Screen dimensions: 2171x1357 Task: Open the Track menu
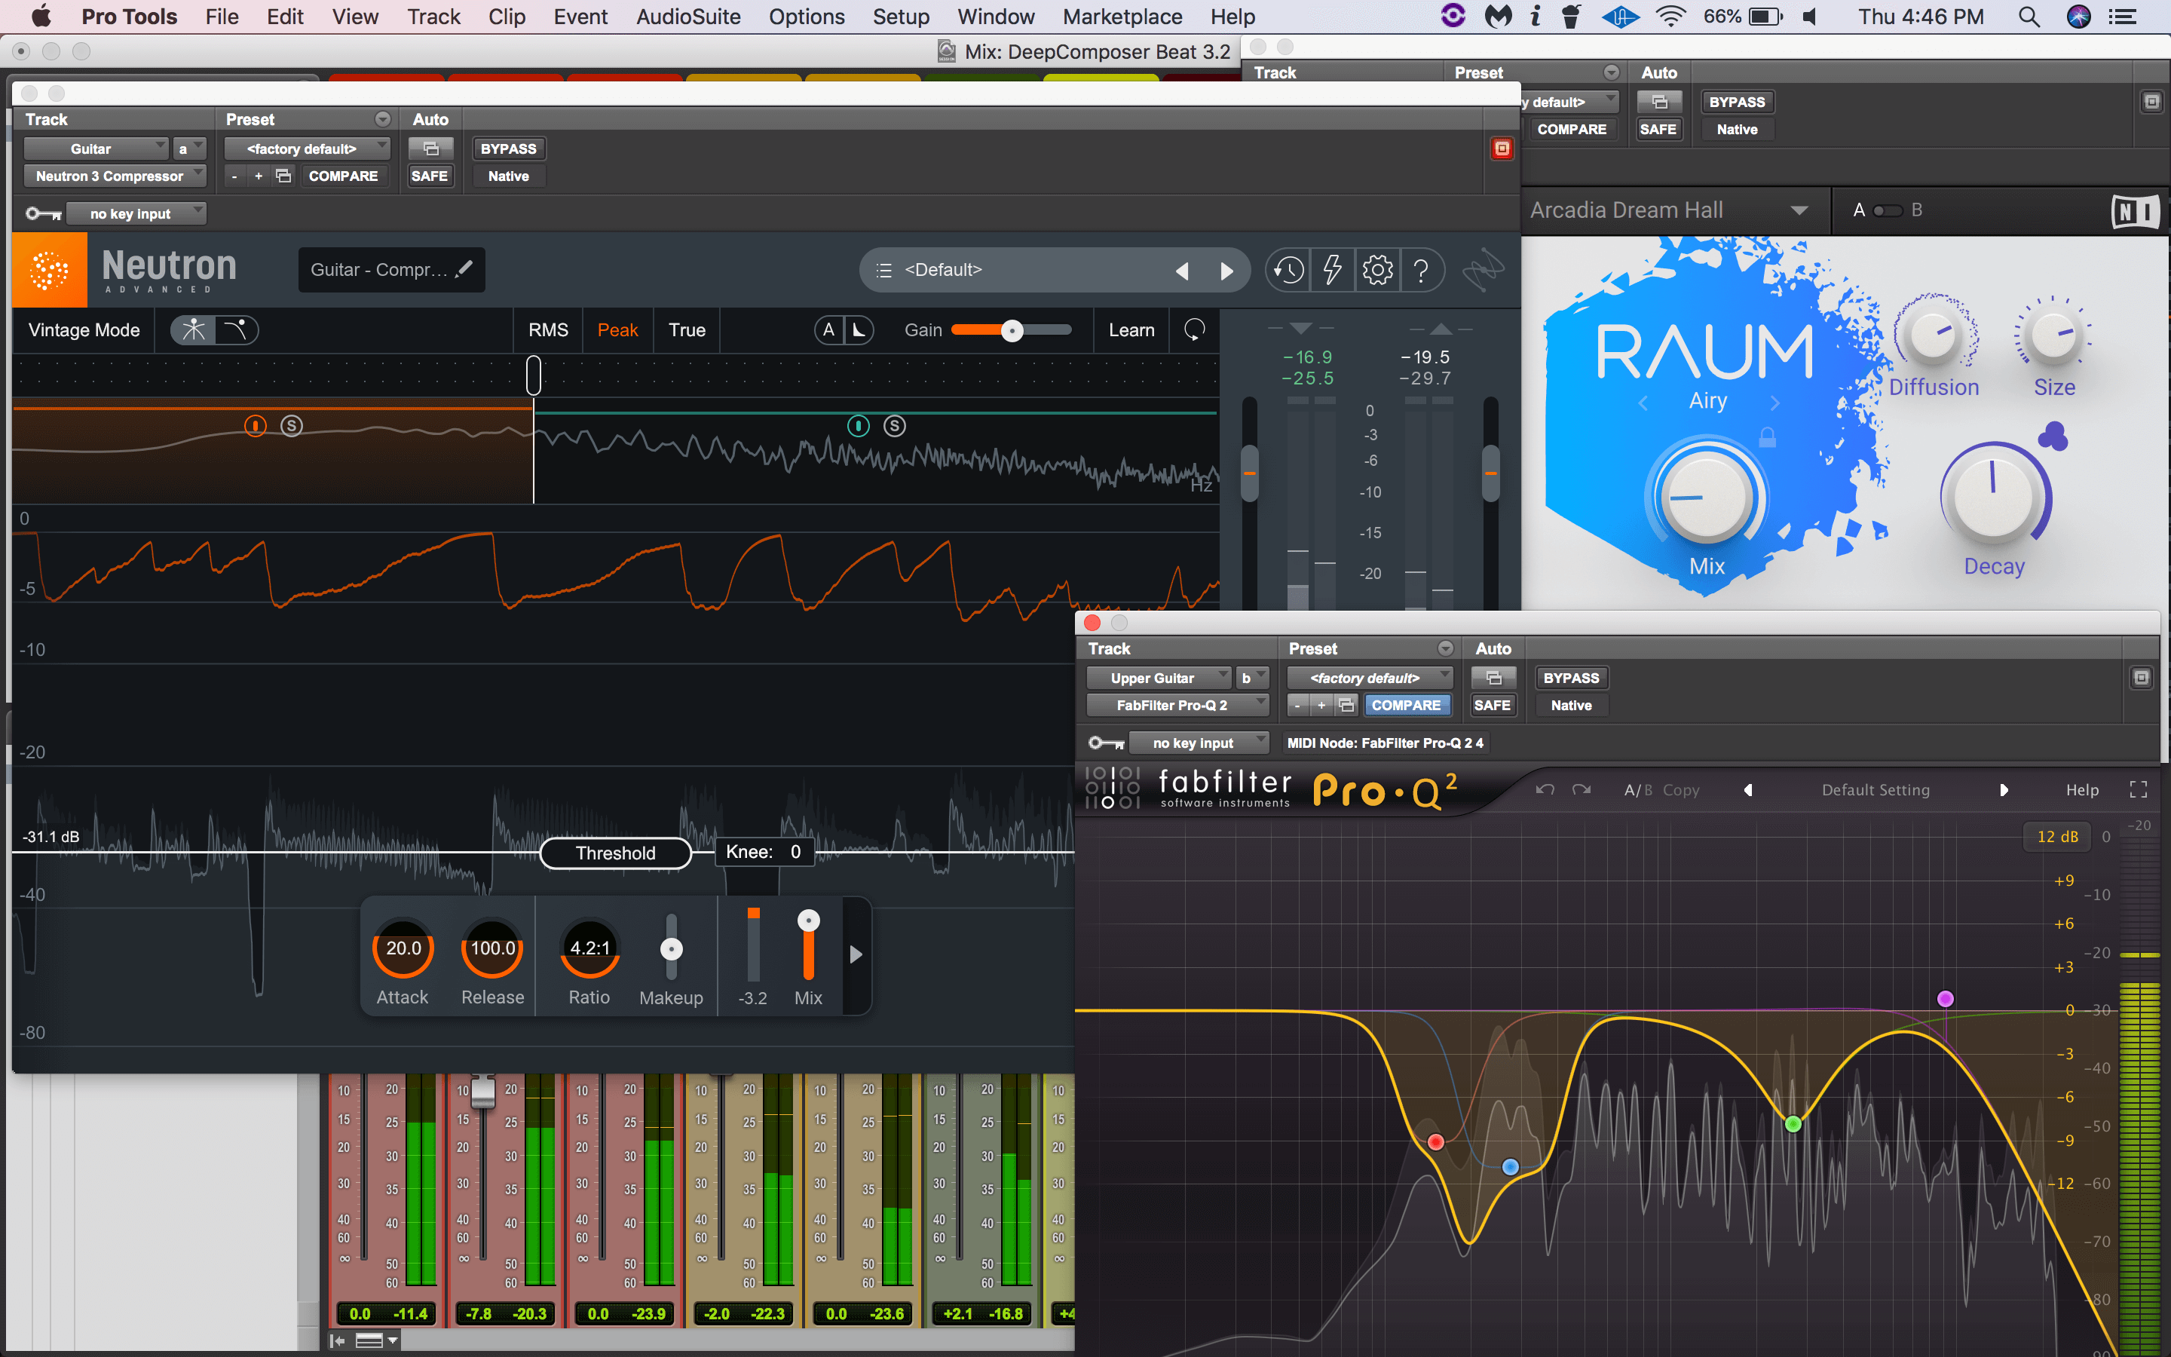(x=433, y=17)
